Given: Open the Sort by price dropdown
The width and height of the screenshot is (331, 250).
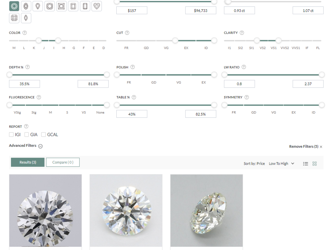Looking at the screenshot, I should [x=281, y=163].
